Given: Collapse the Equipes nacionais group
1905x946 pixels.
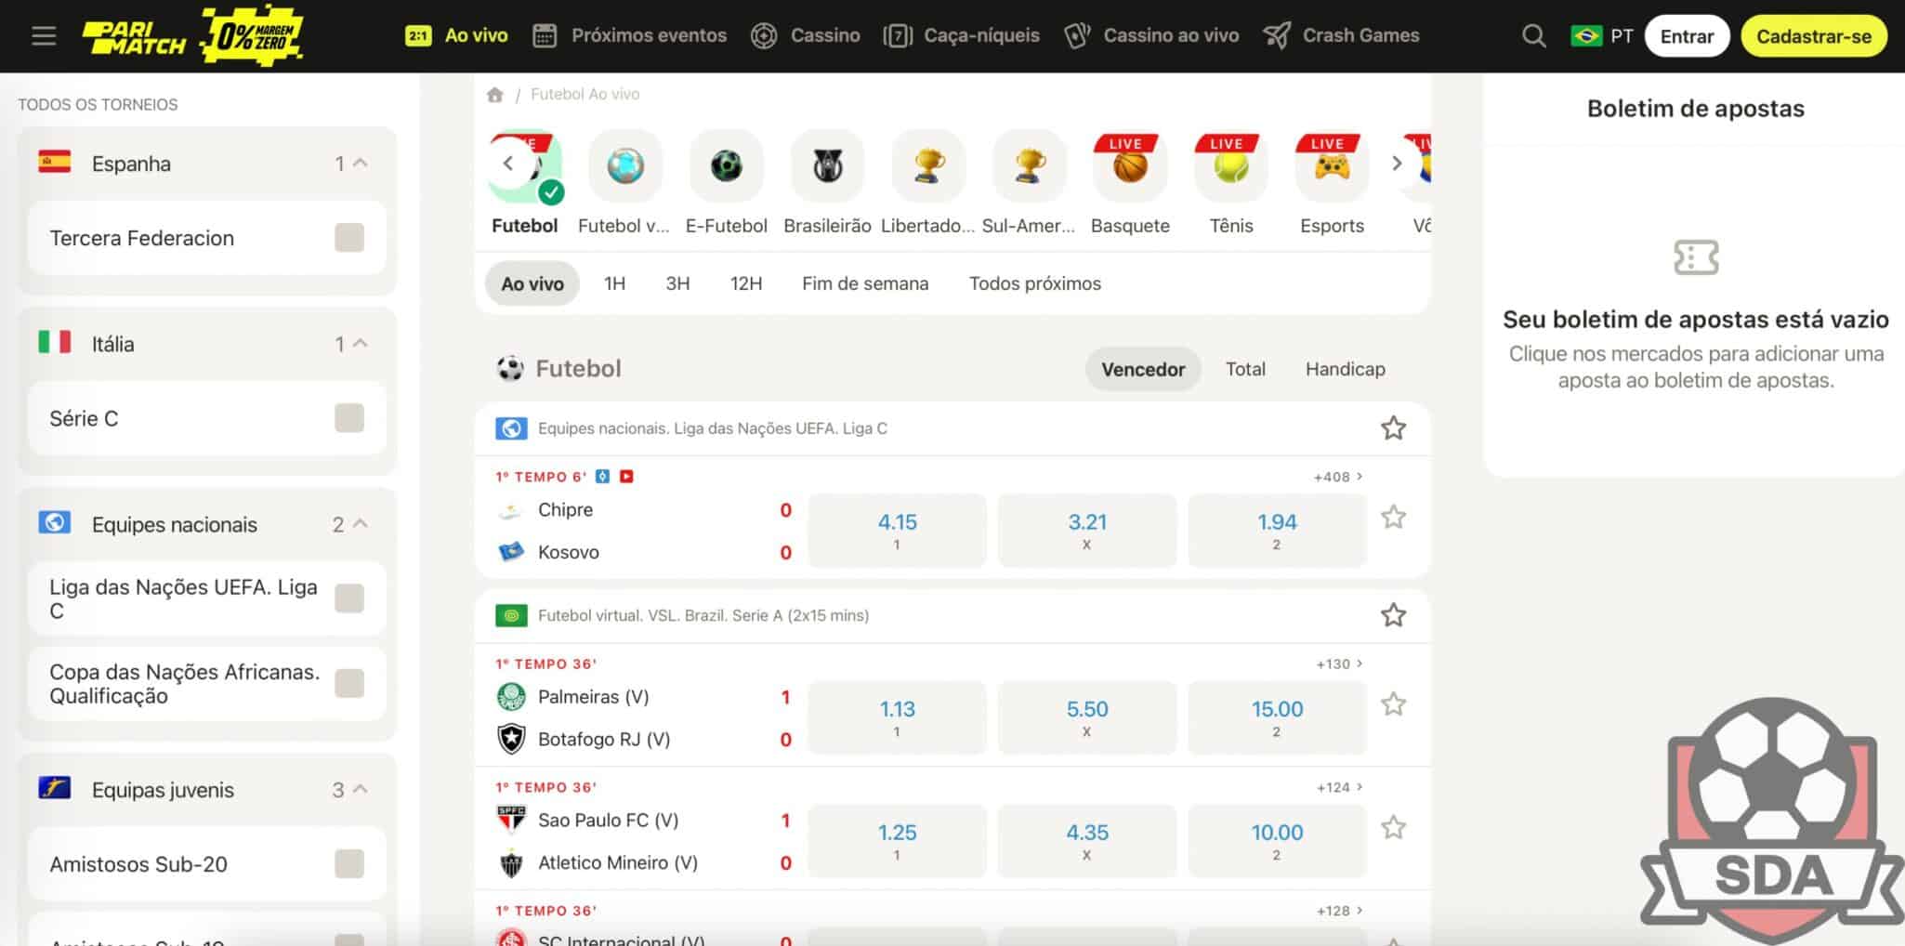Looking at the screenshot, I should click(x=361, y=524).
